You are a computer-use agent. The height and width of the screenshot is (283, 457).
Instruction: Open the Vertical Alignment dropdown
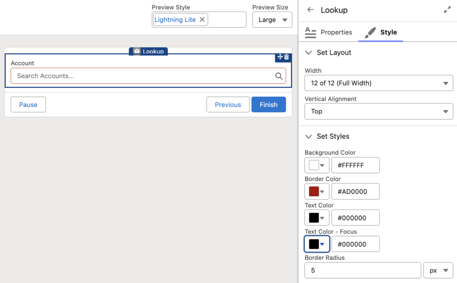click(378, 111)
